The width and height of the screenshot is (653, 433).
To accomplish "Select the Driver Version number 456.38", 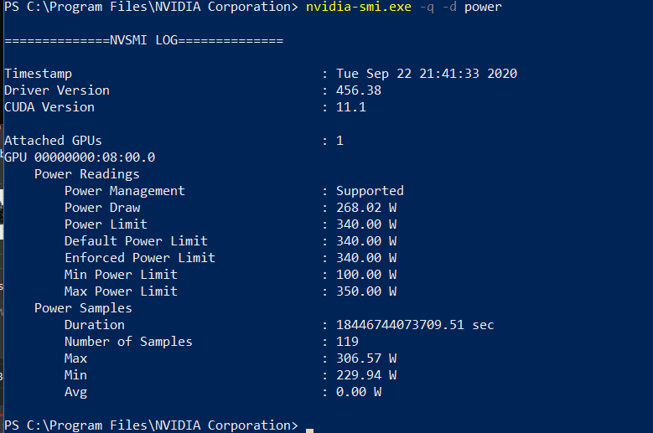I will (x=359, y=90).
